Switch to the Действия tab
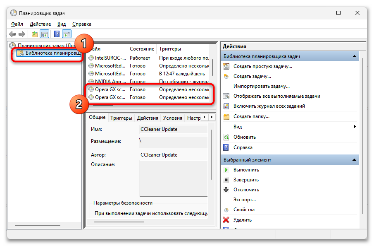 [148, 118]
